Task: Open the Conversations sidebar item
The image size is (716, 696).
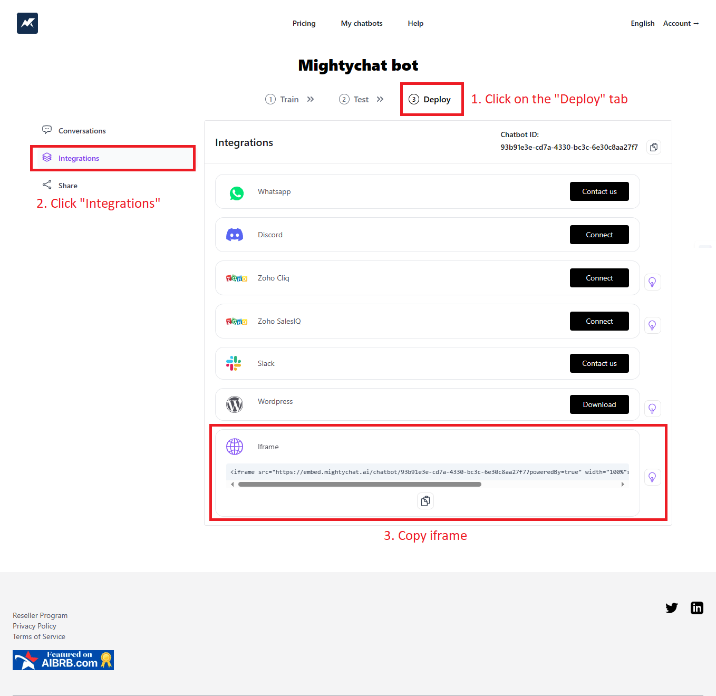Action: click(113, 131)
